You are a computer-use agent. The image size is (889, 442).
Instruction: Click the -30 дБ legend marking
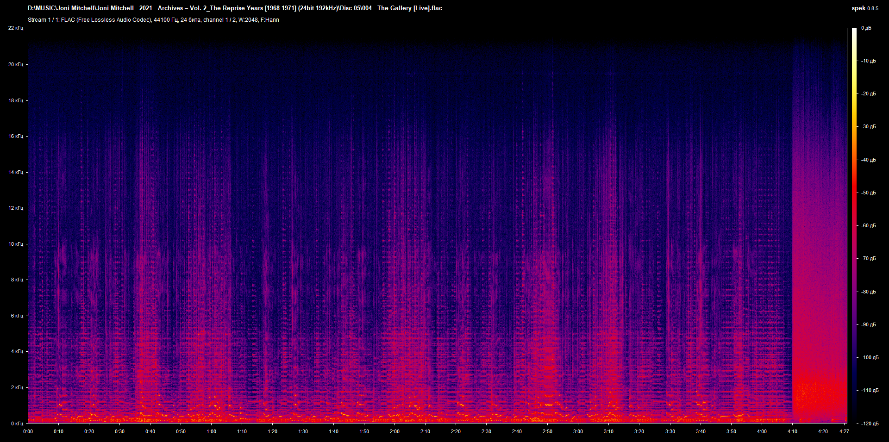[868, 126]
